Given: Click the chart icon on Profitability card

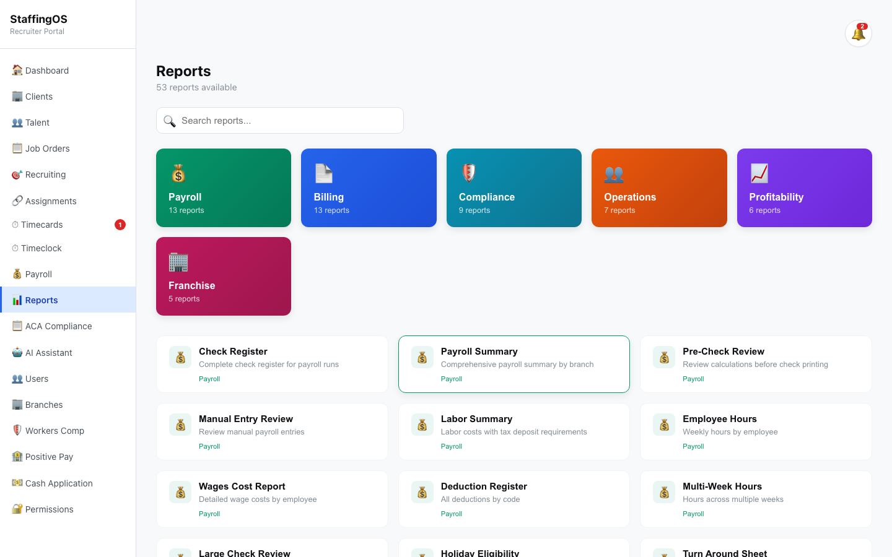Looking at the screenshot, I should pyautogui.click(x=759, y=173).
